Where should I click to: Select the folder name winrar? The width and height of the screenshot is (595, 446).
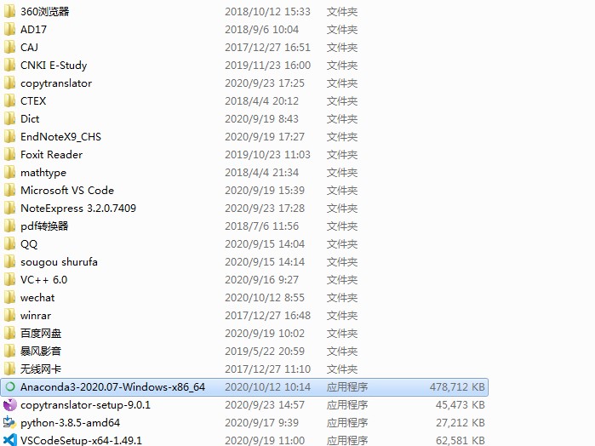tap(36, 315)
